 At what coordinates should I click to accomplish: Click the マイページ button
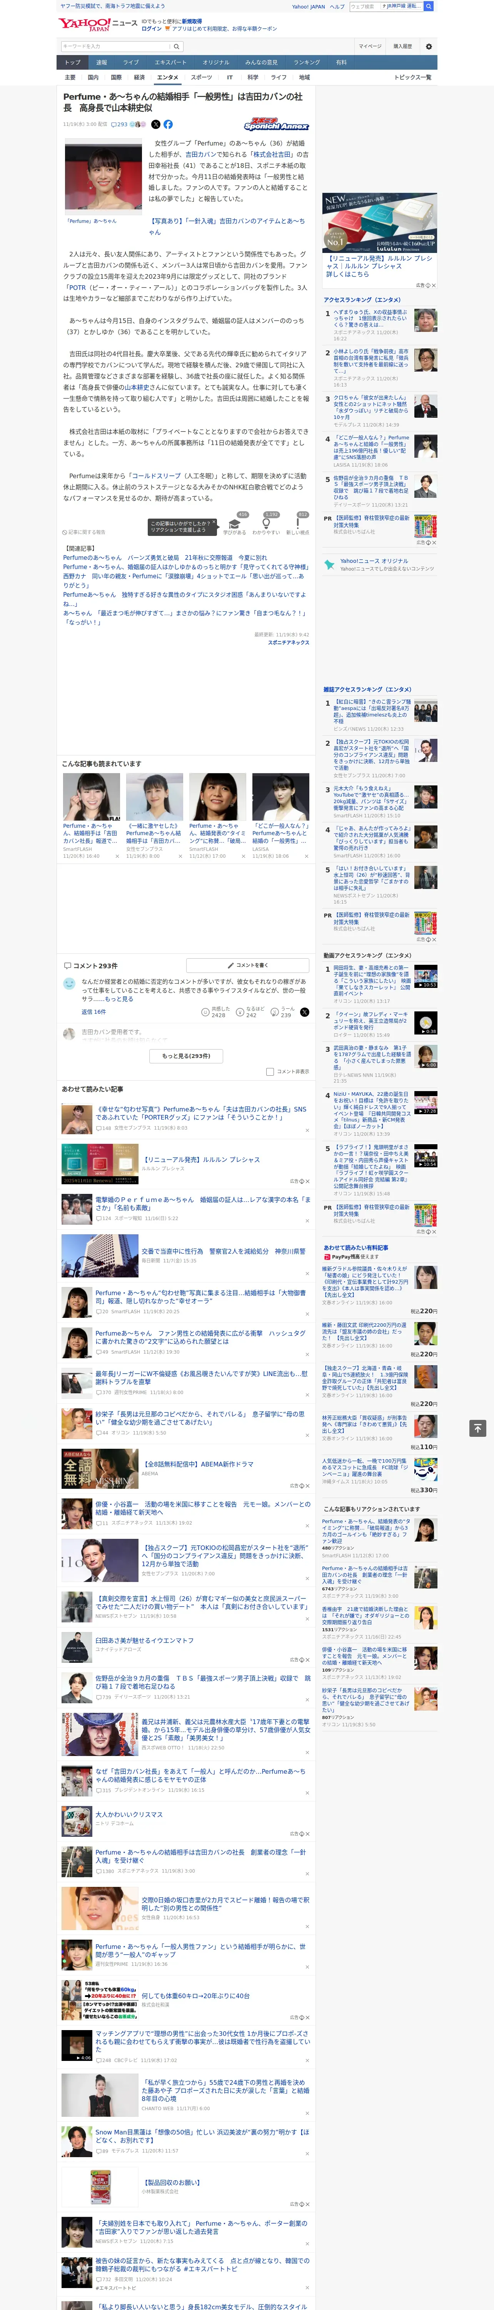(369, 47)
